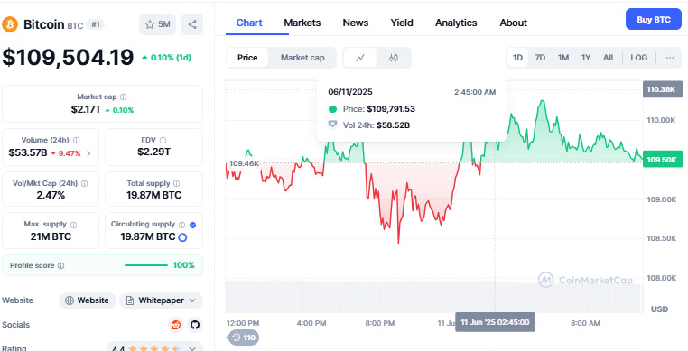Expand the Rating dropdown chevron

192,349
